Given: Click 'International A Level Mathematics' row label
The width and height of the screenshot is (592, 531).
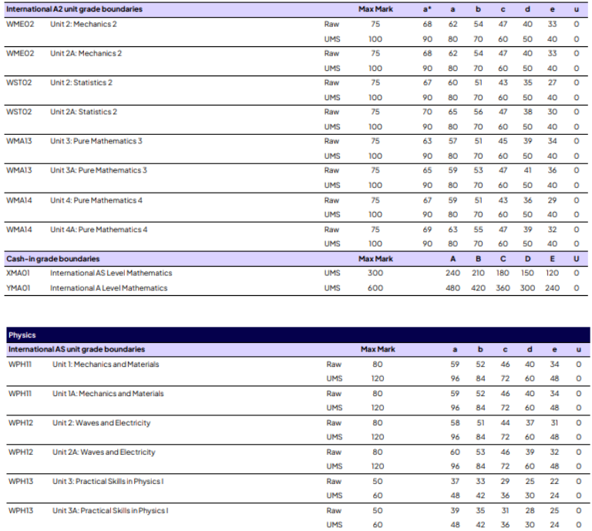Looking at the screenshot, I should point(109,288).
